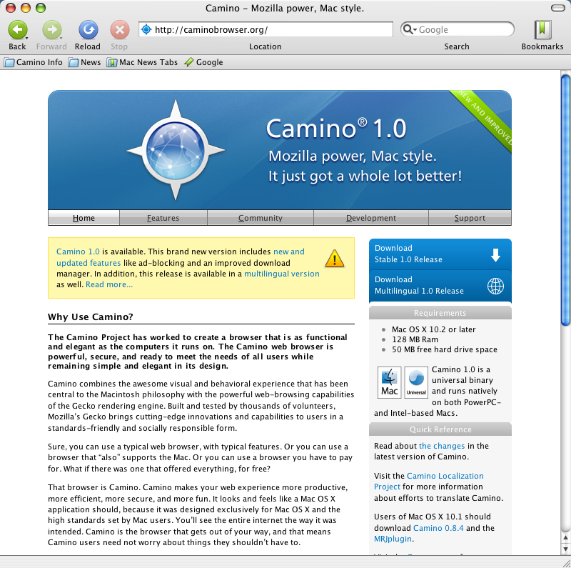Click the Camino compass logo in the banner
The image size is (571, 568).
176,149
